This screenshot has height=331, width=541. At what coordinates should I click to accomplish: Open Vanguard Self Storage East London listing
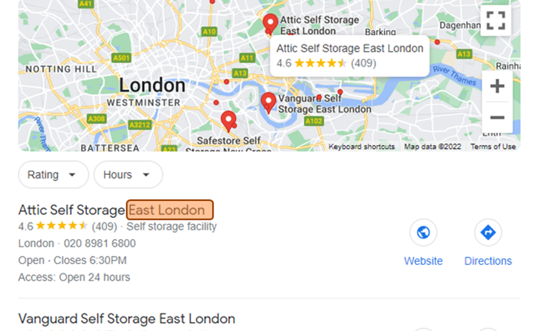click(127, 319)
